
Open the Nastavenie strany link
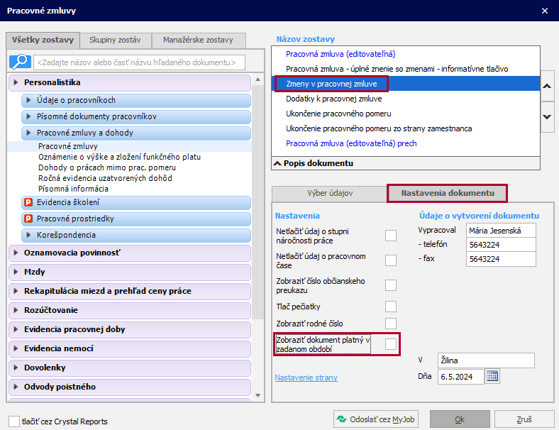(306, 377)
